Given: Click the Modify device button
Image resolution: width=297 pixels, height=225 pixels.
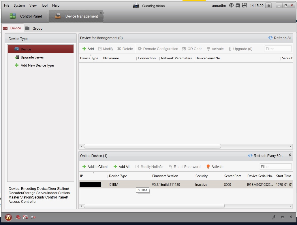Looking at the screenshot, I should pos(106,49).
